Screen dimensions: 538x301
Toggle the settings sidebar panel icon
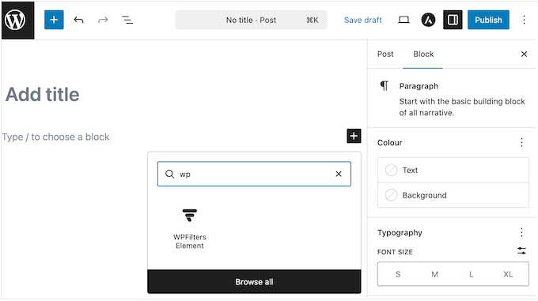(x=453, y=20)
